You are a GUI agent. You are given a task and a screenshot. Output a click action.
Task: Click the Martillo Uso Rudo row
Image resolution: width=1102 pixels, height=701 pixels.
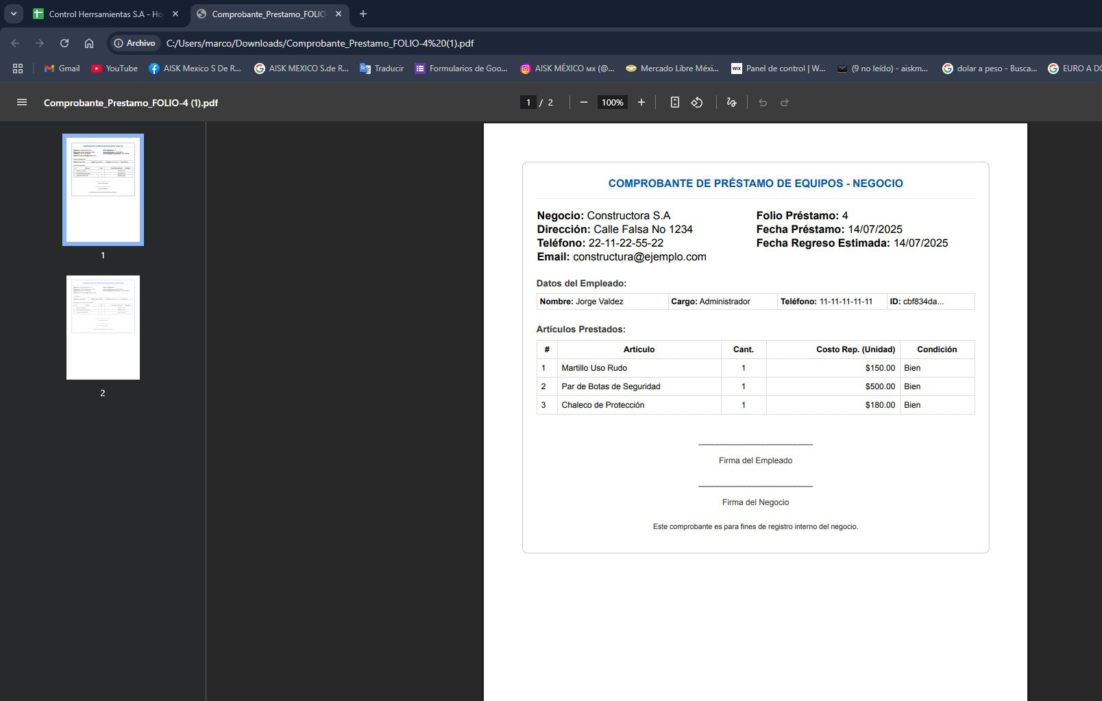point(755,368)
